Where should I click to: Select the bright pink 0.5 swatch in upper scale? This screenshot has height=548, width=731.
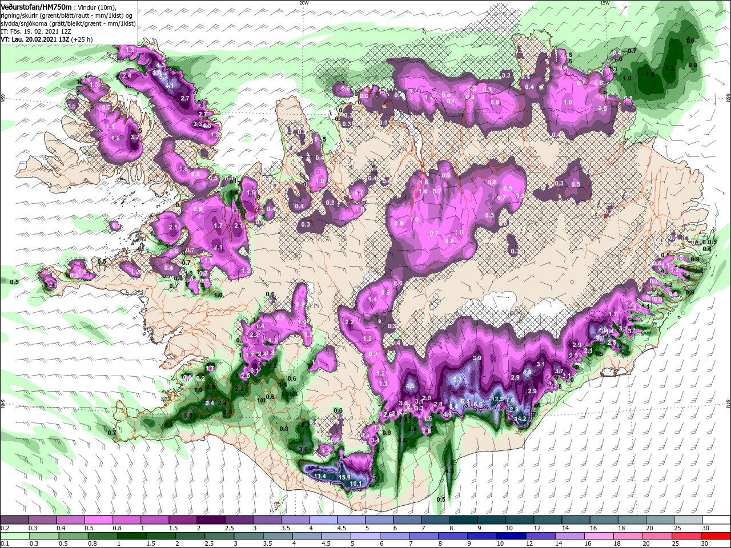coord(98,520)
